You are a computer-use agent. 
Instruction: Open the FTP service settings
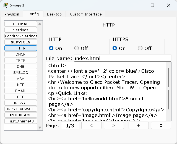[x=21, y=97]
